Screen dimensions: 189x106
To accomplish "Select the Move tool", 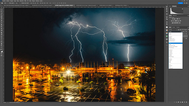I will [x=2, y=7].
